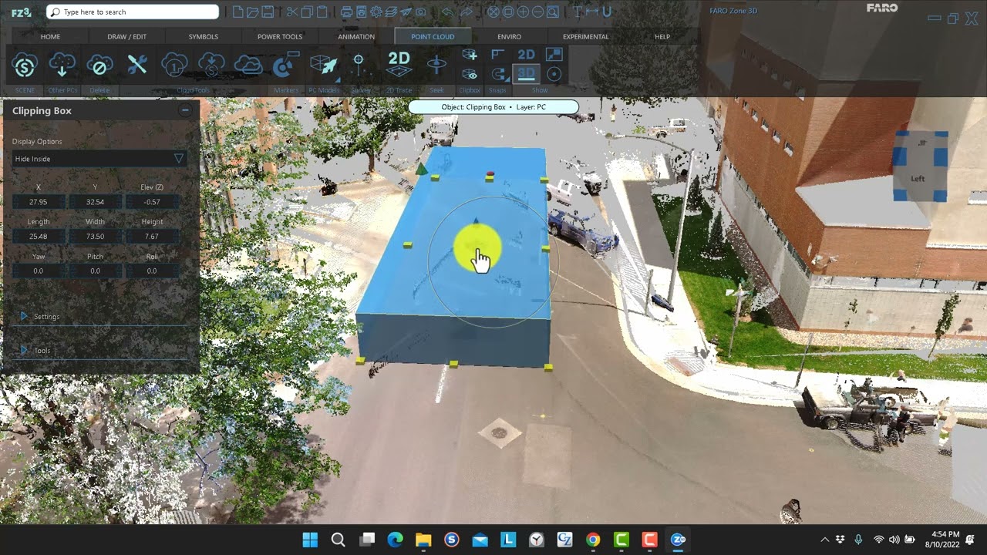Click the Snaps magnet icon
This screenshot has height=555, width=987.
point(498,74)
